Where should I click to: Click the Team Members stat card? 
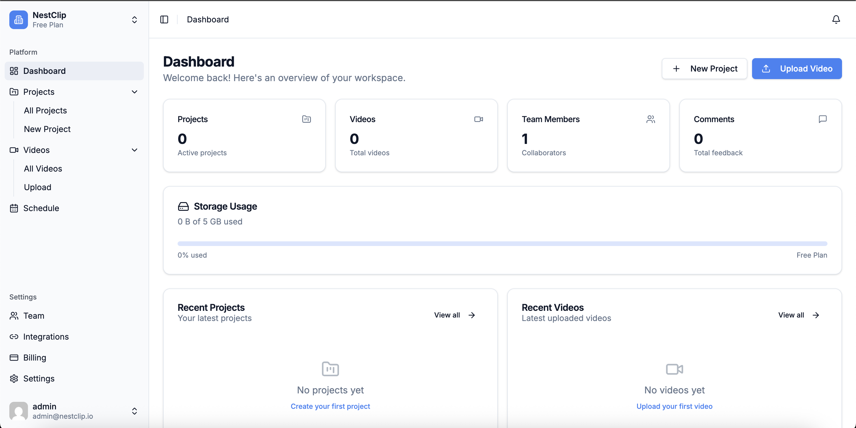(x=588, y=135)
